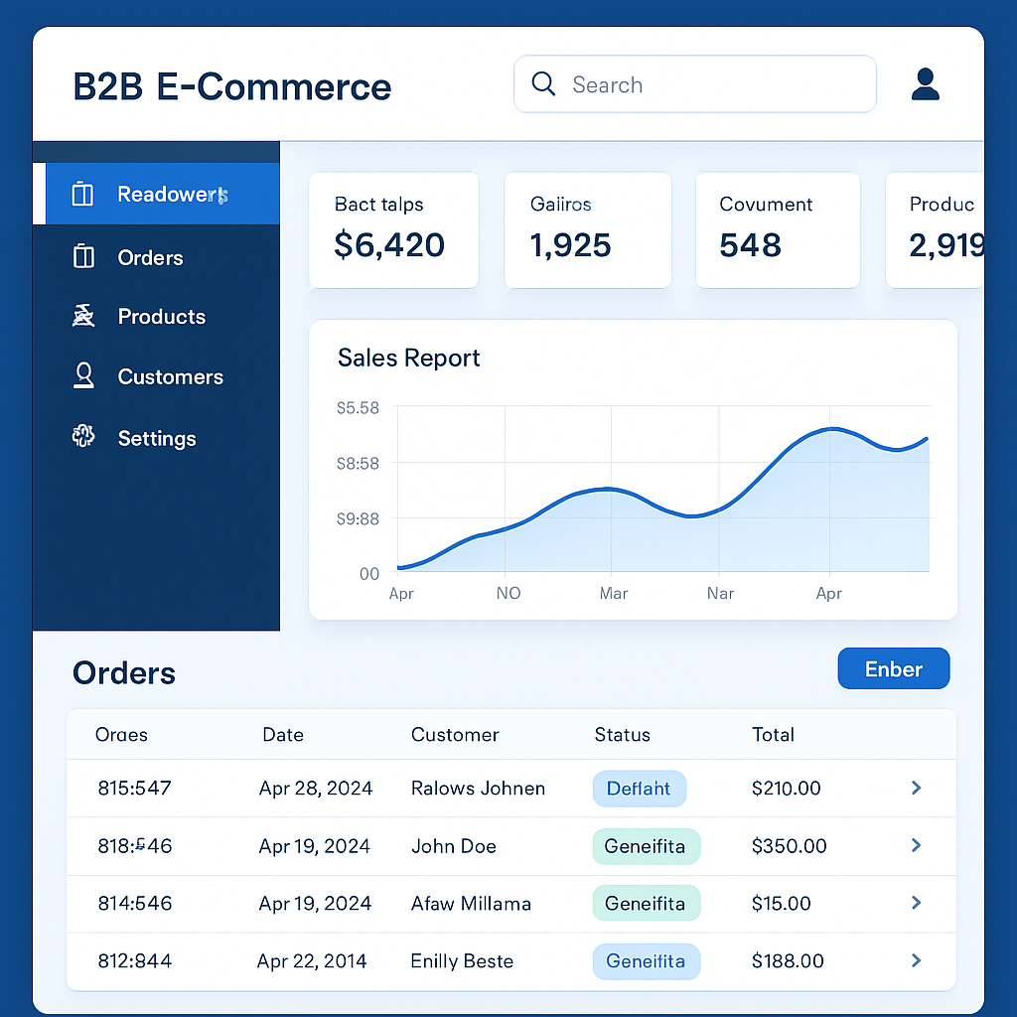This screenshot has width=1017, height=1017.
Task: Click the search magnifier icon
Action: pos(543,83)
